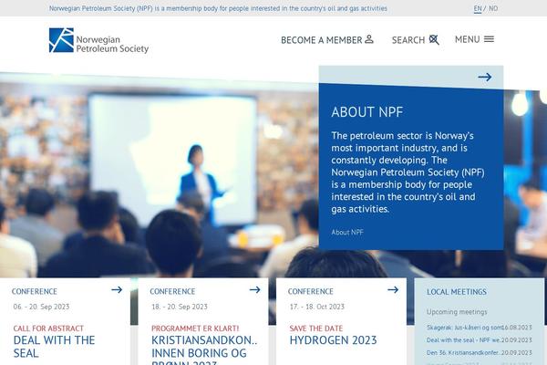Viewport: 547px width, 365px height.
Task: Click date 17. - 18. Oct 2023
Action: coord(316,307)
